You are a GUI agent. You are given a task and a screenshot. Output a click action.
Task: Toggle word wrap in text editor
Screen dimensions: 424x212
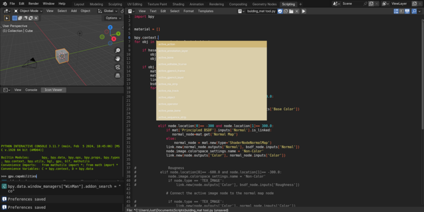tap(402, 11)
